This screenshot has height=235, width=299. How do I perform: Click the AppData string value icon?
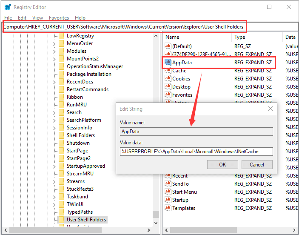coord(168,62)
